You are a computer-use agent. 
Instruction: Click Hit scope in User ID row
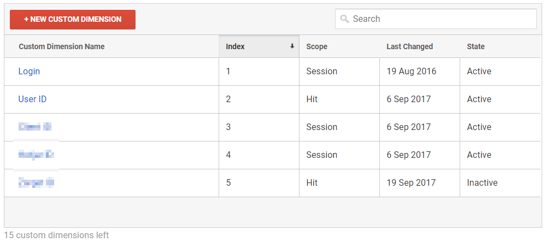[x=312, y=99]
